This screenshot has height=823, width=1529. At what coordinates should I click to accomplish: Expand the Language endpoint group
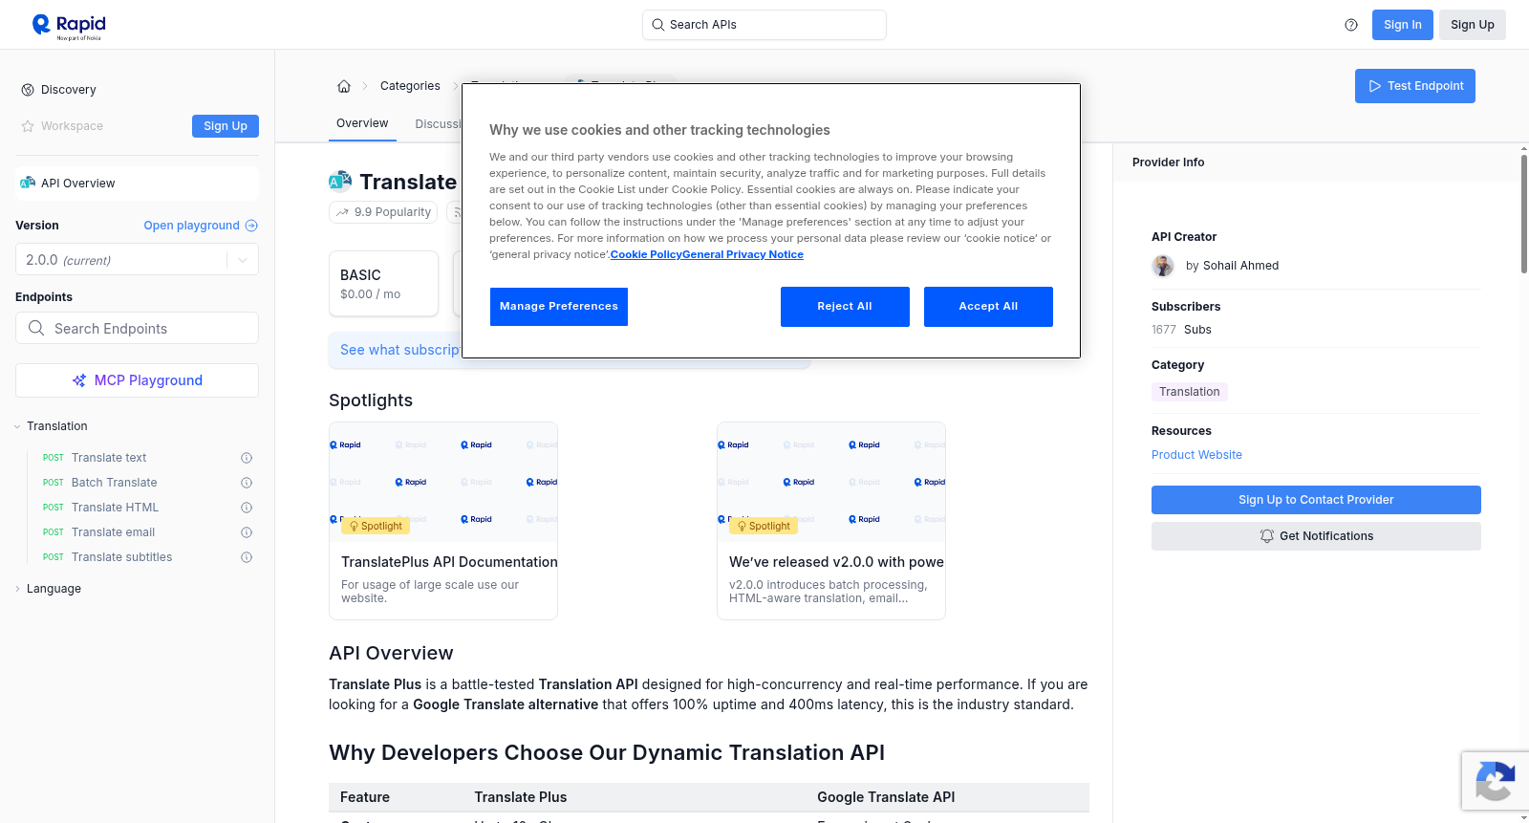tap(17, 589)
